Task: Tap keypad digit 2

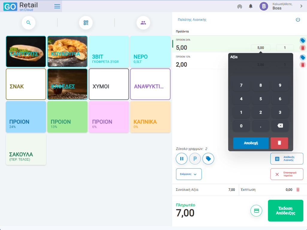Action: [x=261, y=112]
